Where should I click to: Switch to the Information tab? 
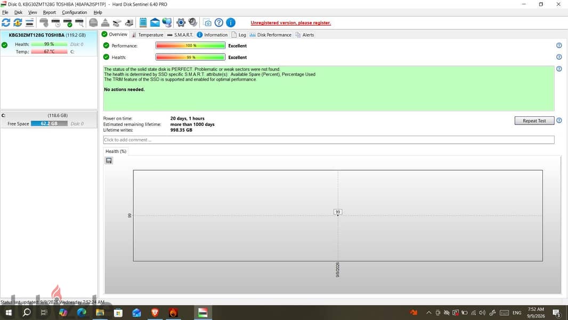tap(212, 35)
